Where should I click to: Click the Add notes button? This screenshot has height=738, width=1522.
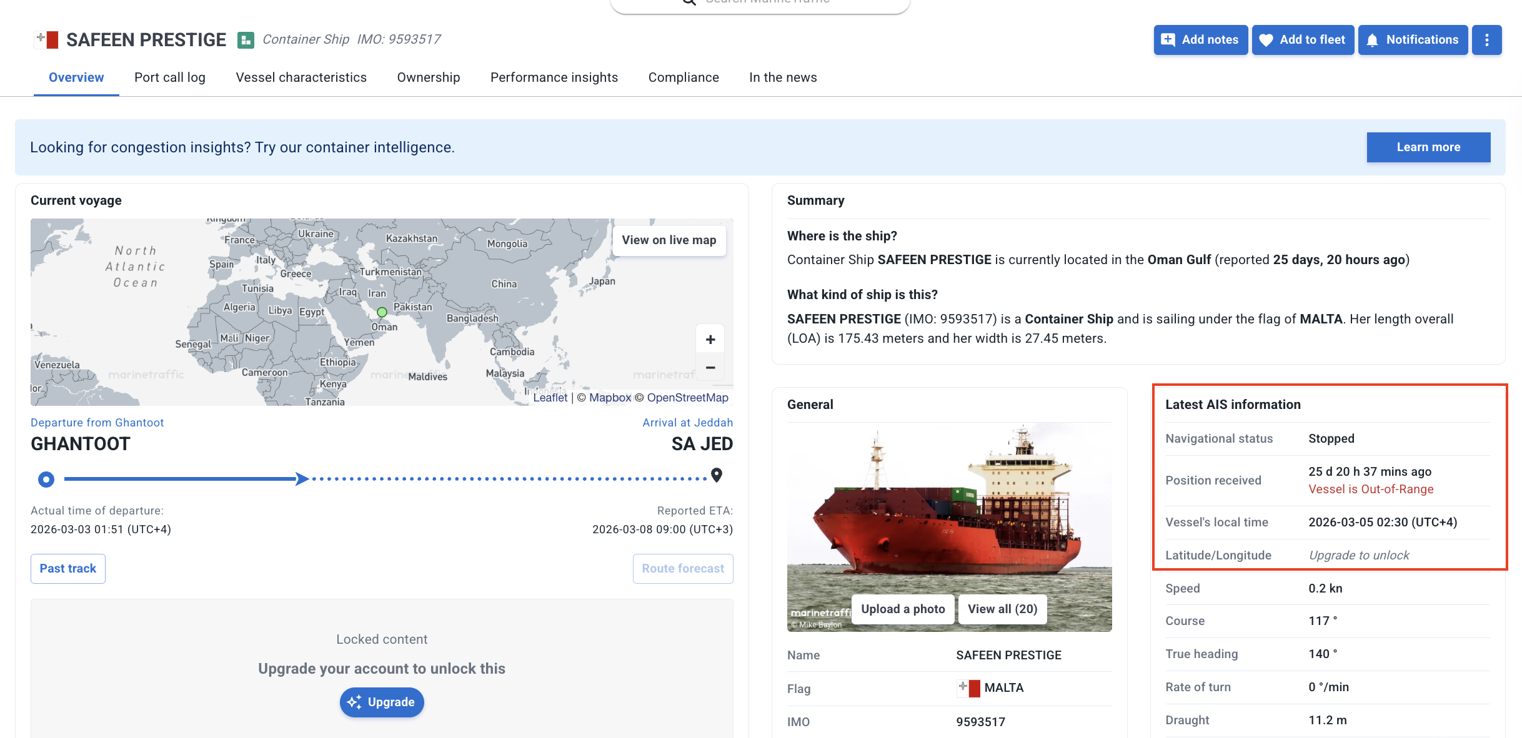(1200, 40)
